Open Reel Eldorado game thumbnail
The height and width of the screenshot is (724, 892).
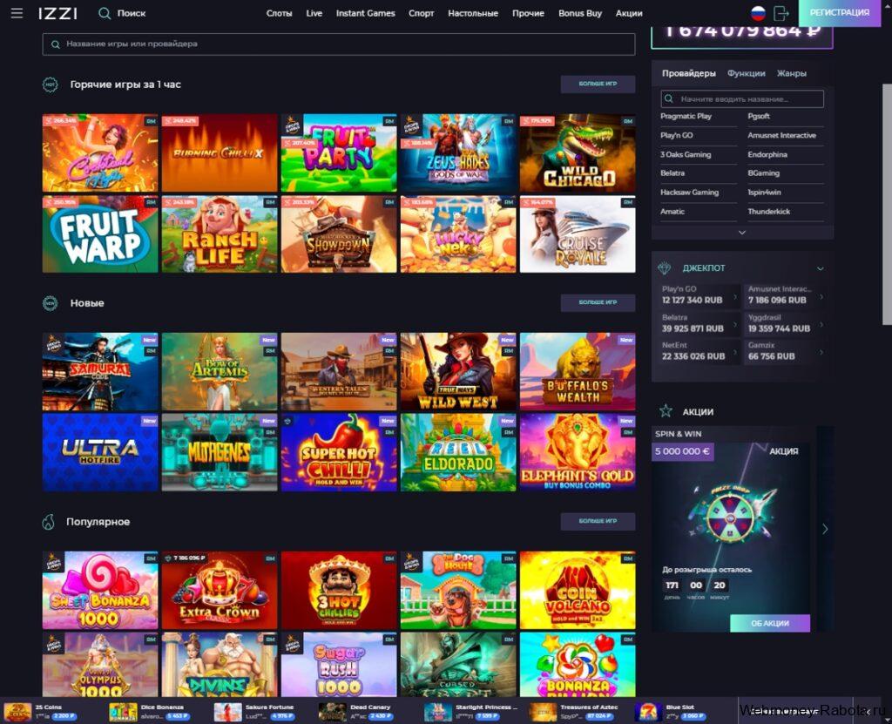coord(458,452)
